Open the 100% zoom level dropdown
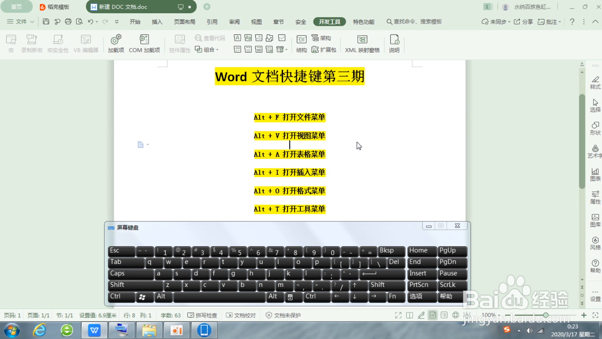Screen dimensions: 602x339 point(499,315)
